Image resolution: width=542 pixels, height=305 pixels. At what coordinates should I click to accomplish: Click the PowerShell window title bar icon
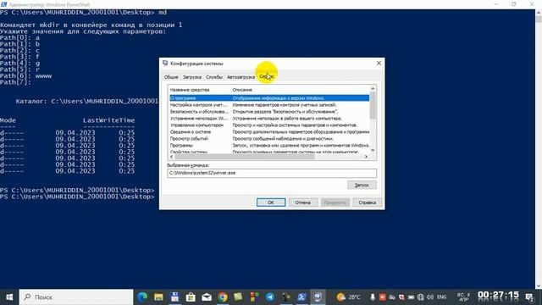coord(3,4)
